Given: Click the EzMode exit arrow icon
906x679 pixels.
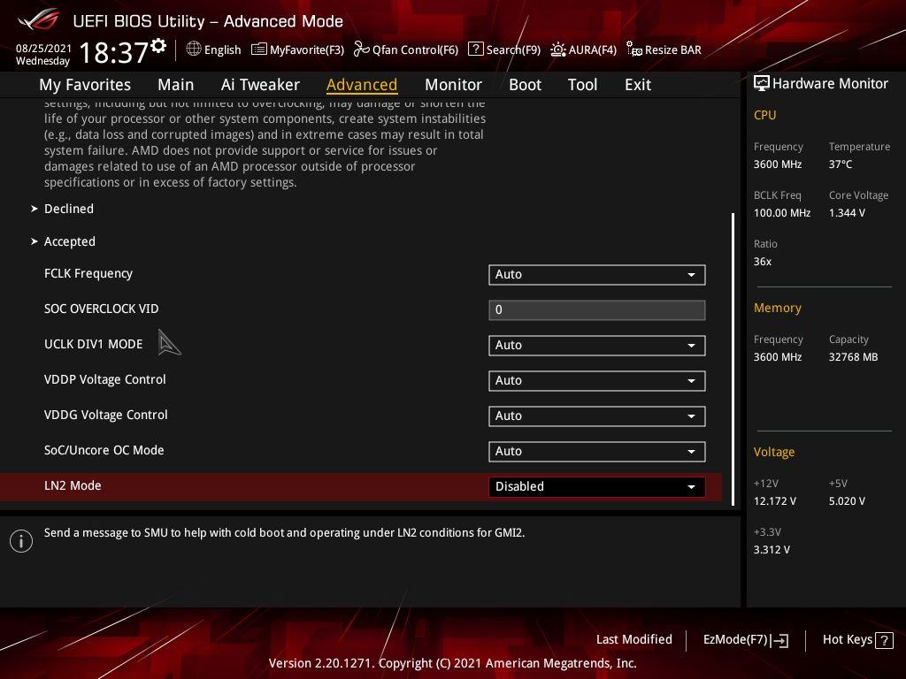Looking at the screenshot, I should [780, 640].
